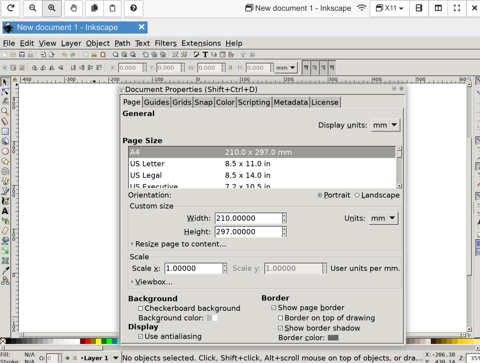Viewport: 480px width, 363px height.
Task: Open the Display units dropdown
Action: pyautogui.click(x=385, y=125)
